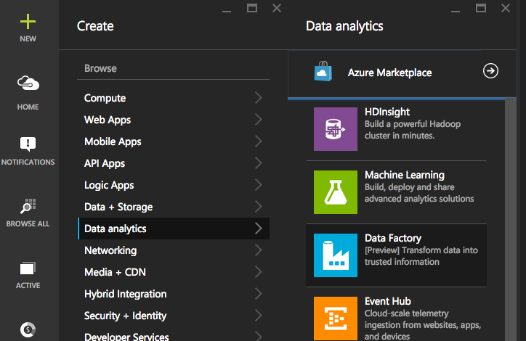The width and height of the screenshot is (526, 341).
Task: Open the NOTIFICATIONS alert icon
Action: pos(28,144)
